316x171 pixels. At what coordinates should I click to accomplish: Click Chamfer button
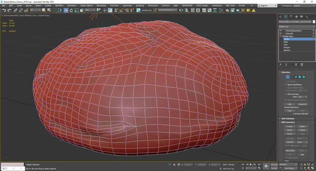pyautogui.click(x=290, y=142)
